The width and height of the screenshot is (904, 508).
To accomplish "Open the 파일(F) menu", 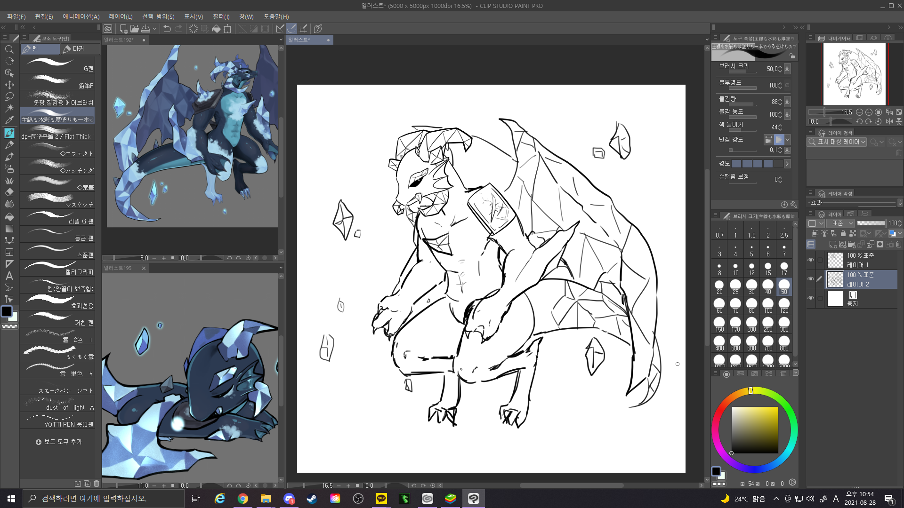I will [16, 16].
